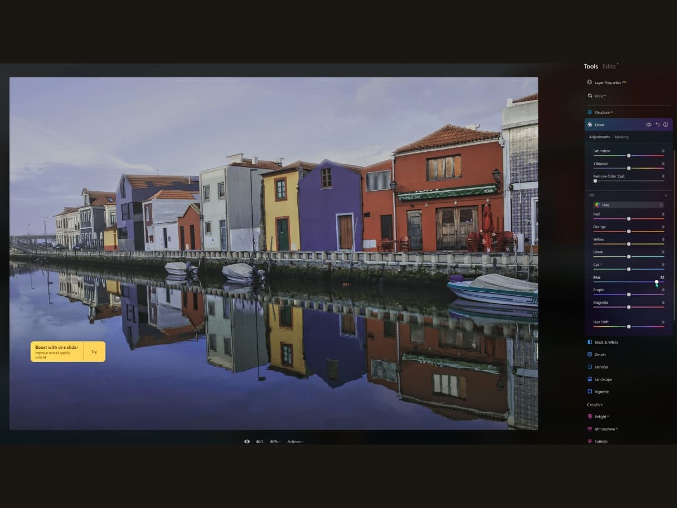
Task: Click the Color tool header label
Action: click(x=599, y=125)
